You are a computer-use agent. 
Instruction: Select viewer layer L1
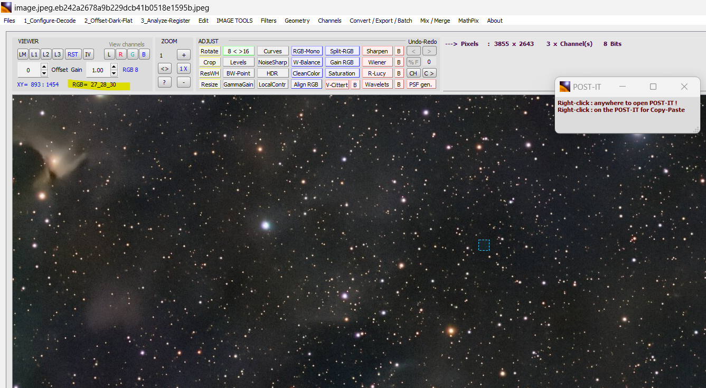pos(34,54)
